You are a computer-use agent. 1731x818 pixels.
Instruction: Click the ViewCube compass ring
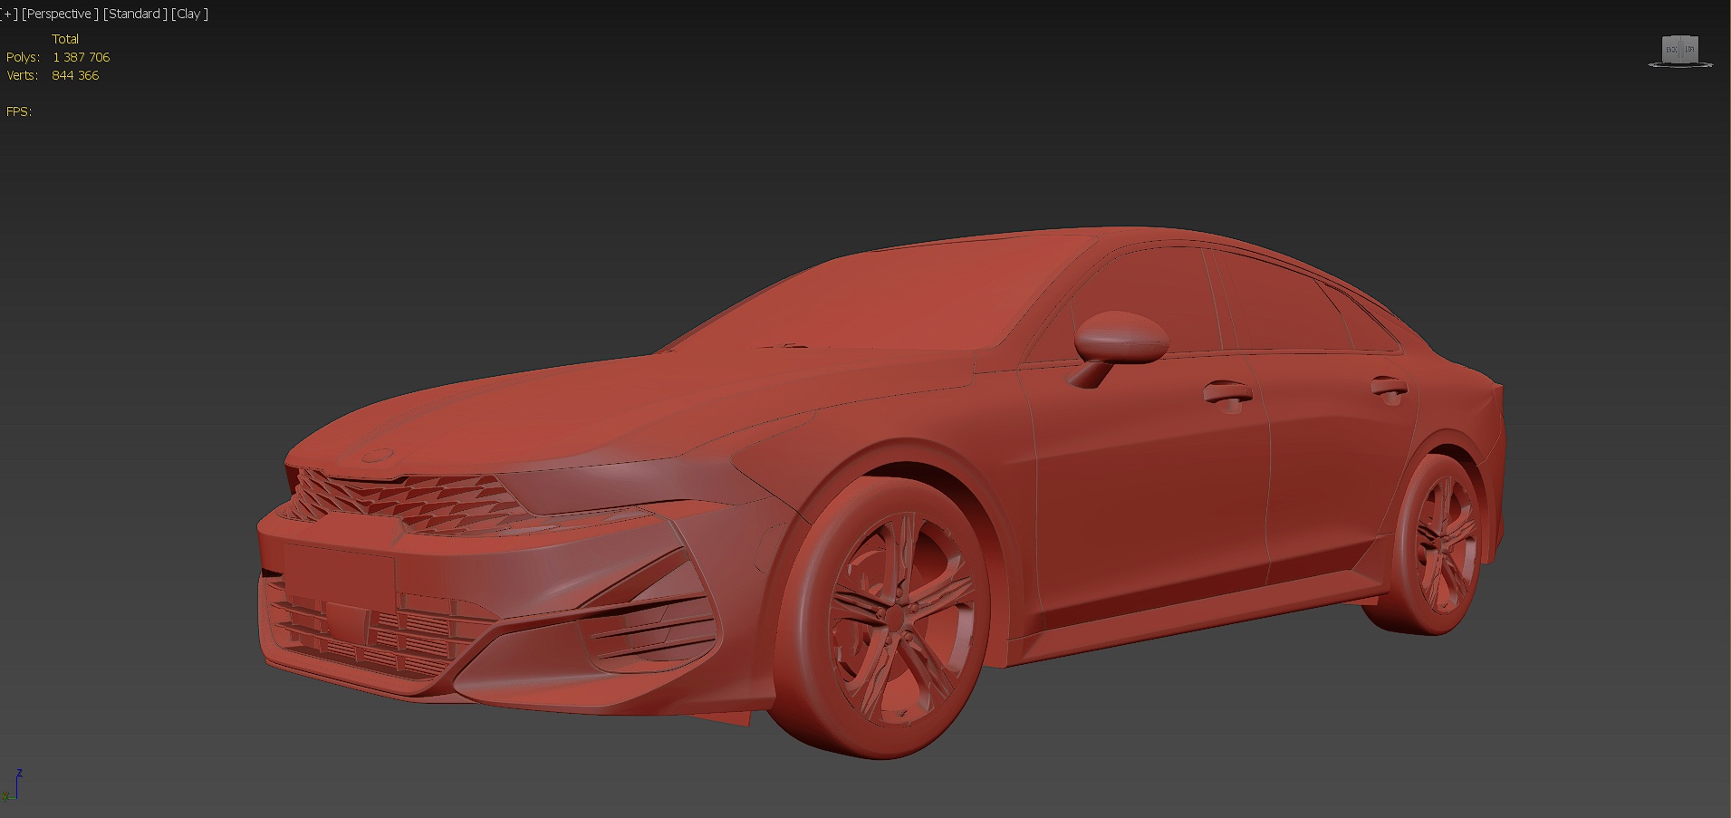(1680, 65)
